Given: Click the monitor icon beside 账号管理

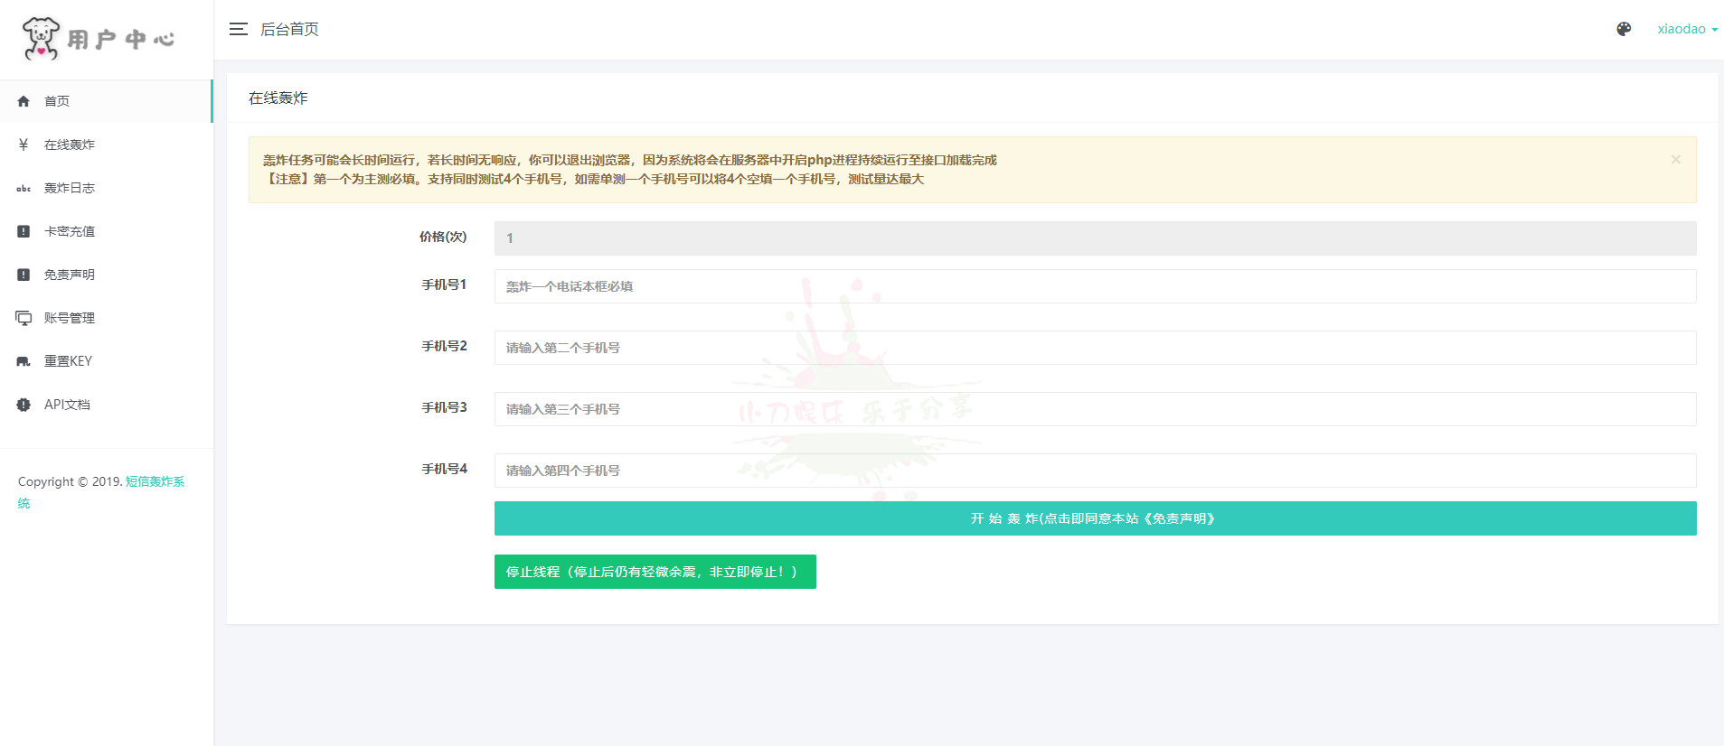Looking at the screenshot, I should (x=24, y=318).
